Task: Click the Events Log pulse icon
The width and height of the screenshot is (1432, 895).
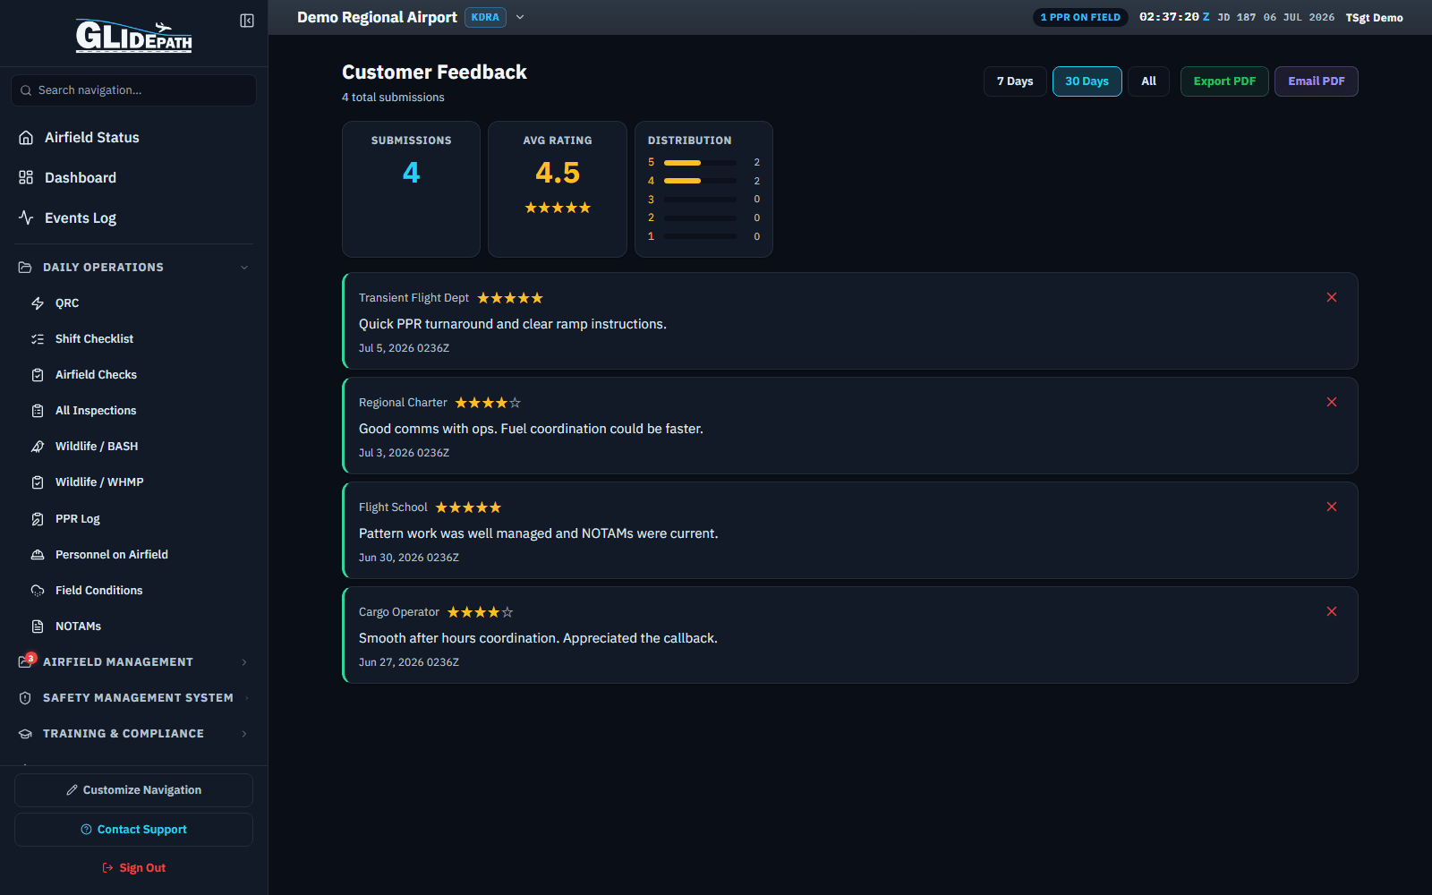Action: tap(26, 217)
